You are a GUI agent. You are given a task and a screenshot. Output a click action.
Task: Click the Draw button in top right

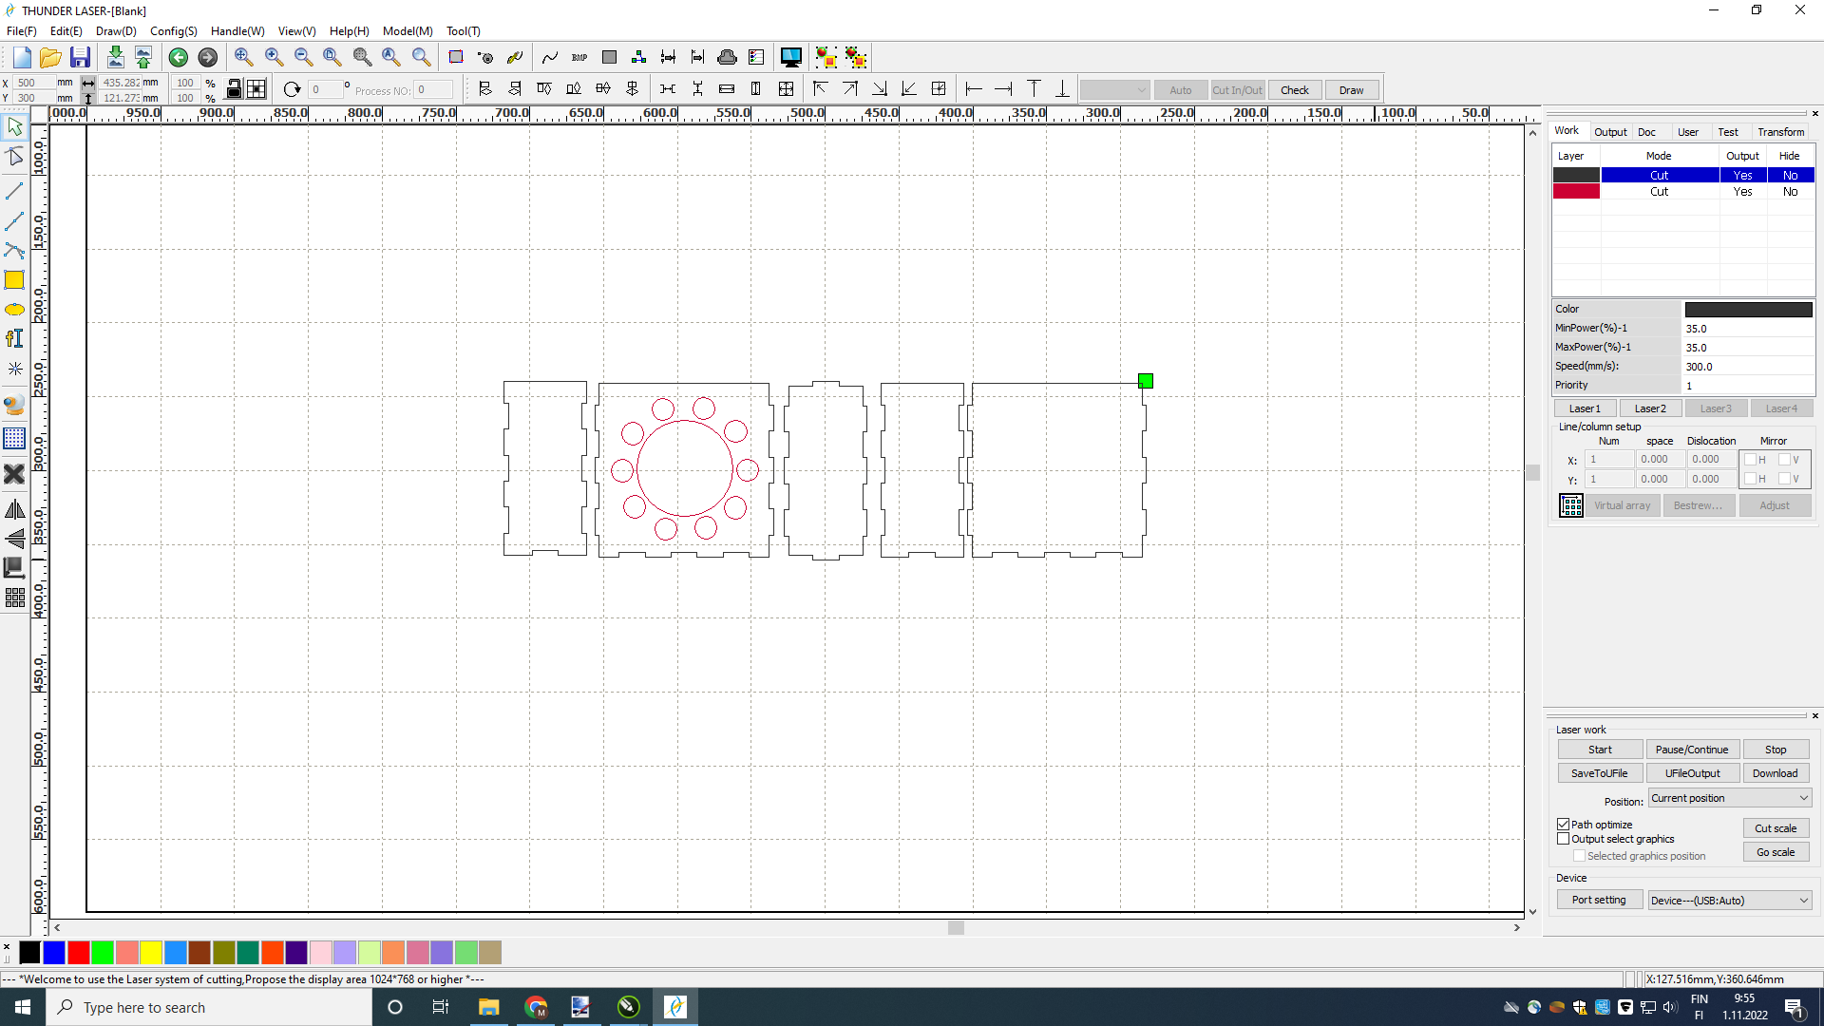point(1352,89)
